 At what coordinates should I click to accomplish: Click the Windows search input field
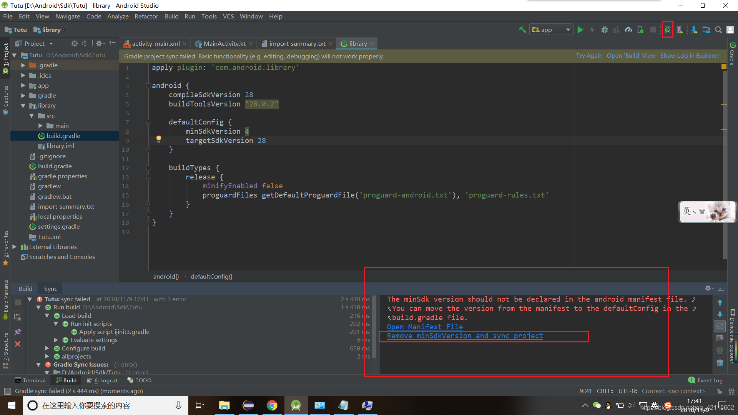(x=106, y=405)
